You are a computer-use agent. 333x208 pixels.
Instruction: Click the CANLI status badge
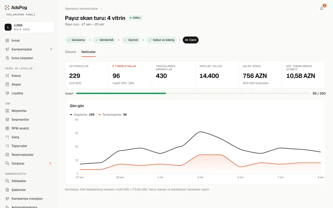coord(135,18)
